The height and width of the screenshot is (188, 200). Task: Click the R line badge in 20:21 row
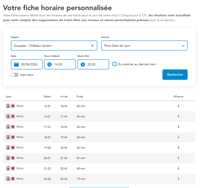point(13,158)
